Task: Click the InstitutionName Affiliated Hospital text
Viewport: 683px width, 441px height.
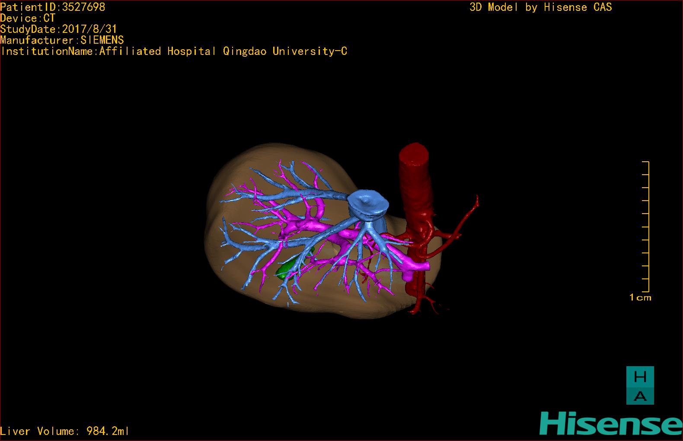Action: pos(174,51)
